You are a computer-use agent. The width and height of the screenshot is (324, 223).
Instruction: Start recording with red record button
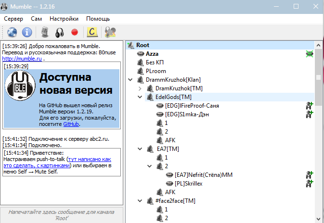click(75, 32)
